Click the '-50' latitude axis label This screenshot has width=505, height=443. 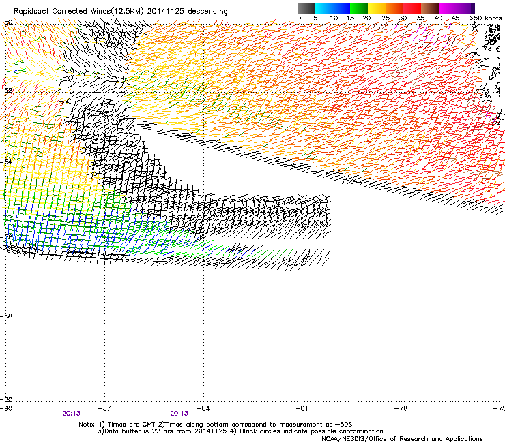[x=6, y=22]
